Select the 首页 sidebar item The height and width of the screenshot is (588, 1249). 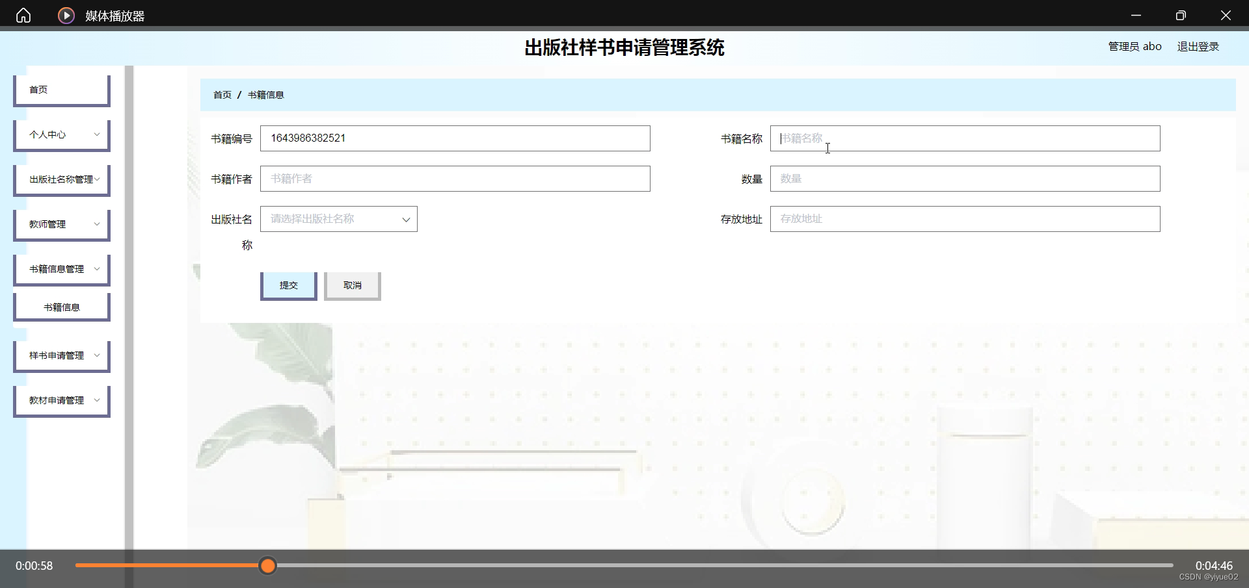click(x=60, y=90)
